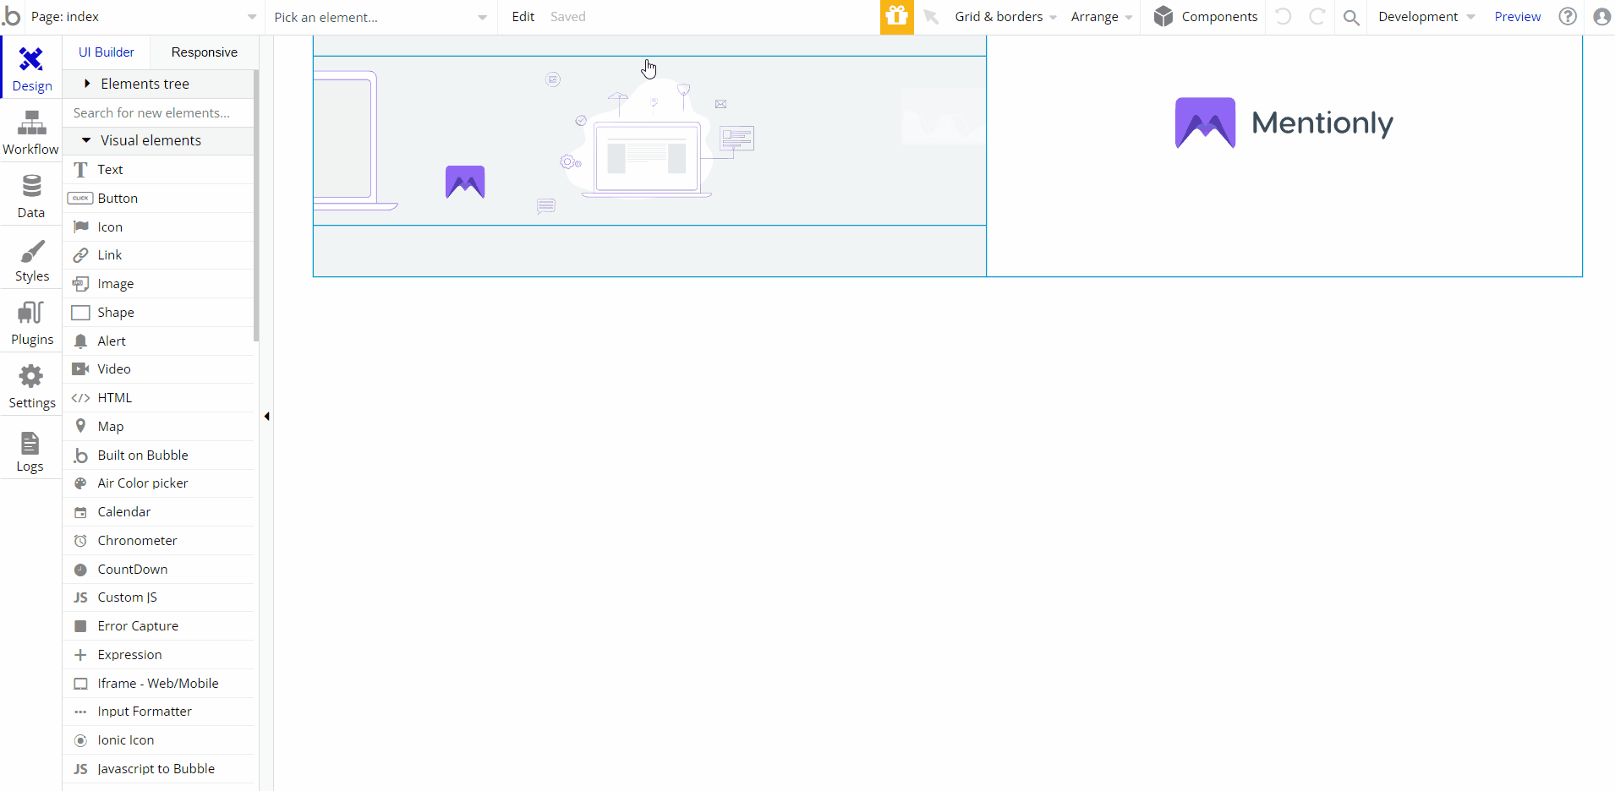Click the search magnifier icon
Image resolution: width=1615 pixels, height=791 pixels.
point(1351,17)
